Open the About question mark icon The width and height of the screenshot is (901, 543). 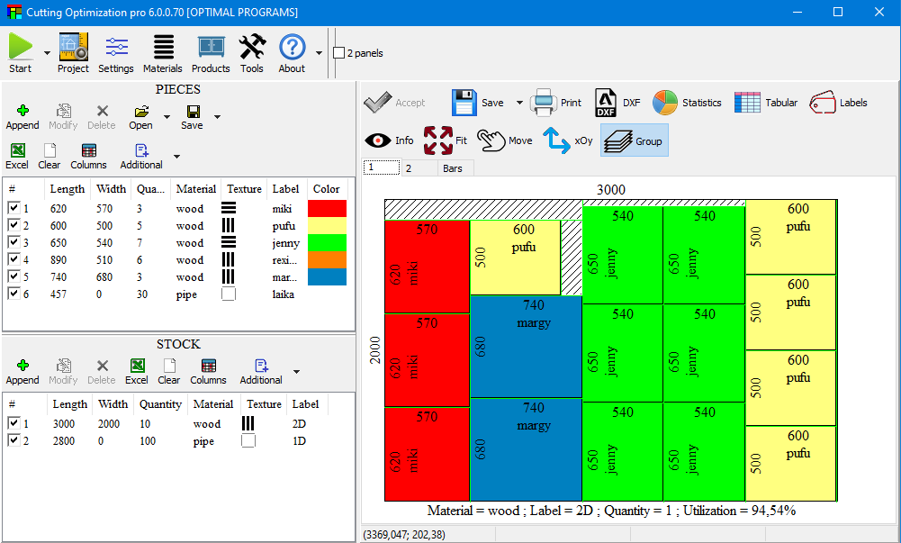(292, 47)
